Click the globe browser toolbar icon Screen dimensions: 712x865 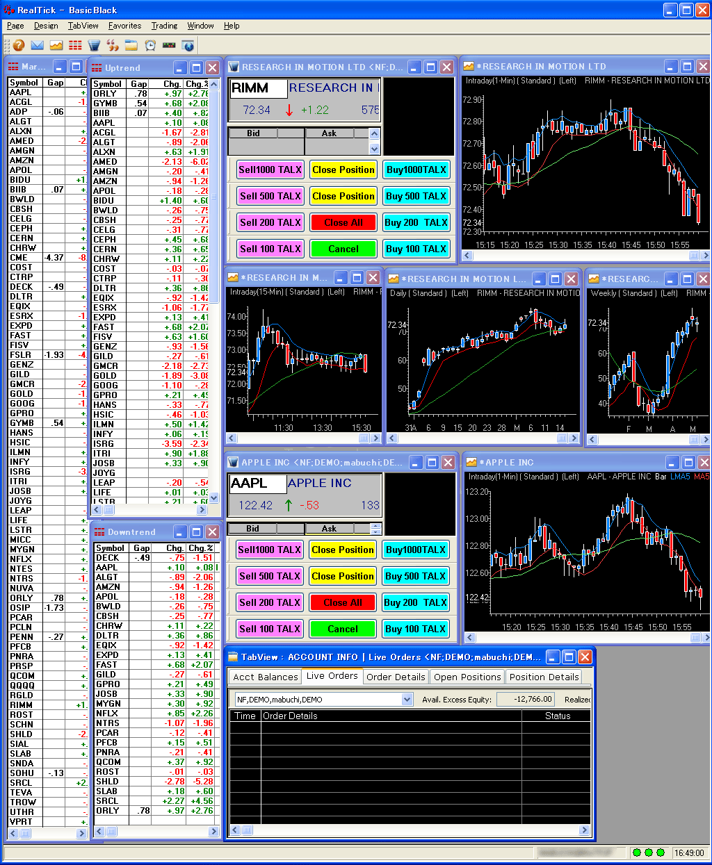[188, 45]
